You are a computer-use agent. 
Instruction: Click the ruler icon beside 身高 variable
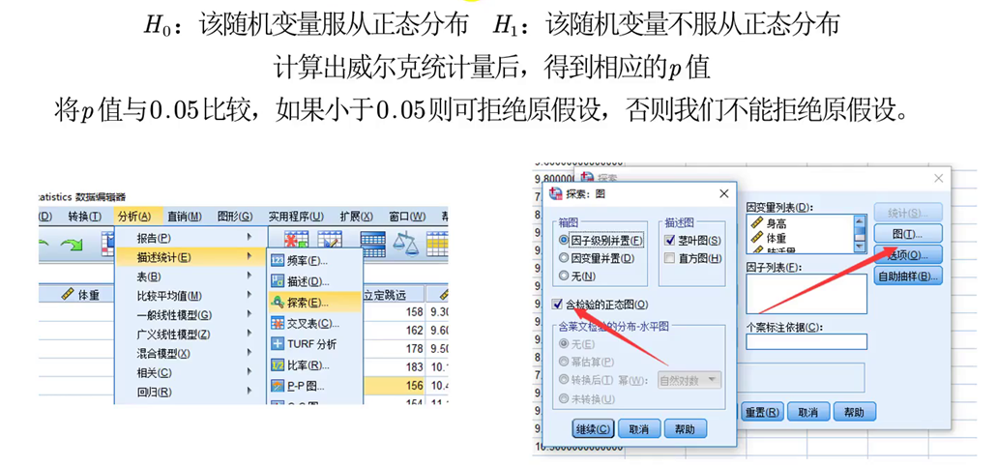pos(756,223)
